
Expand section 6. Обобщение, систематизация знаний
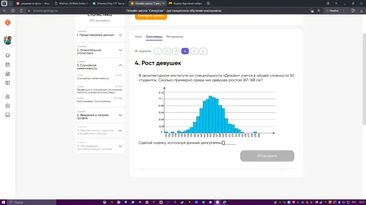click(100, 146)
